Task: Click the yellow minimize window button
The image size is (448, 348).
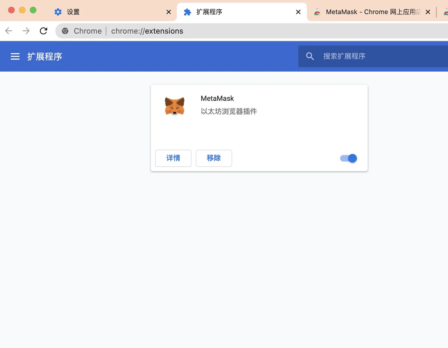Action: (22, 10)
